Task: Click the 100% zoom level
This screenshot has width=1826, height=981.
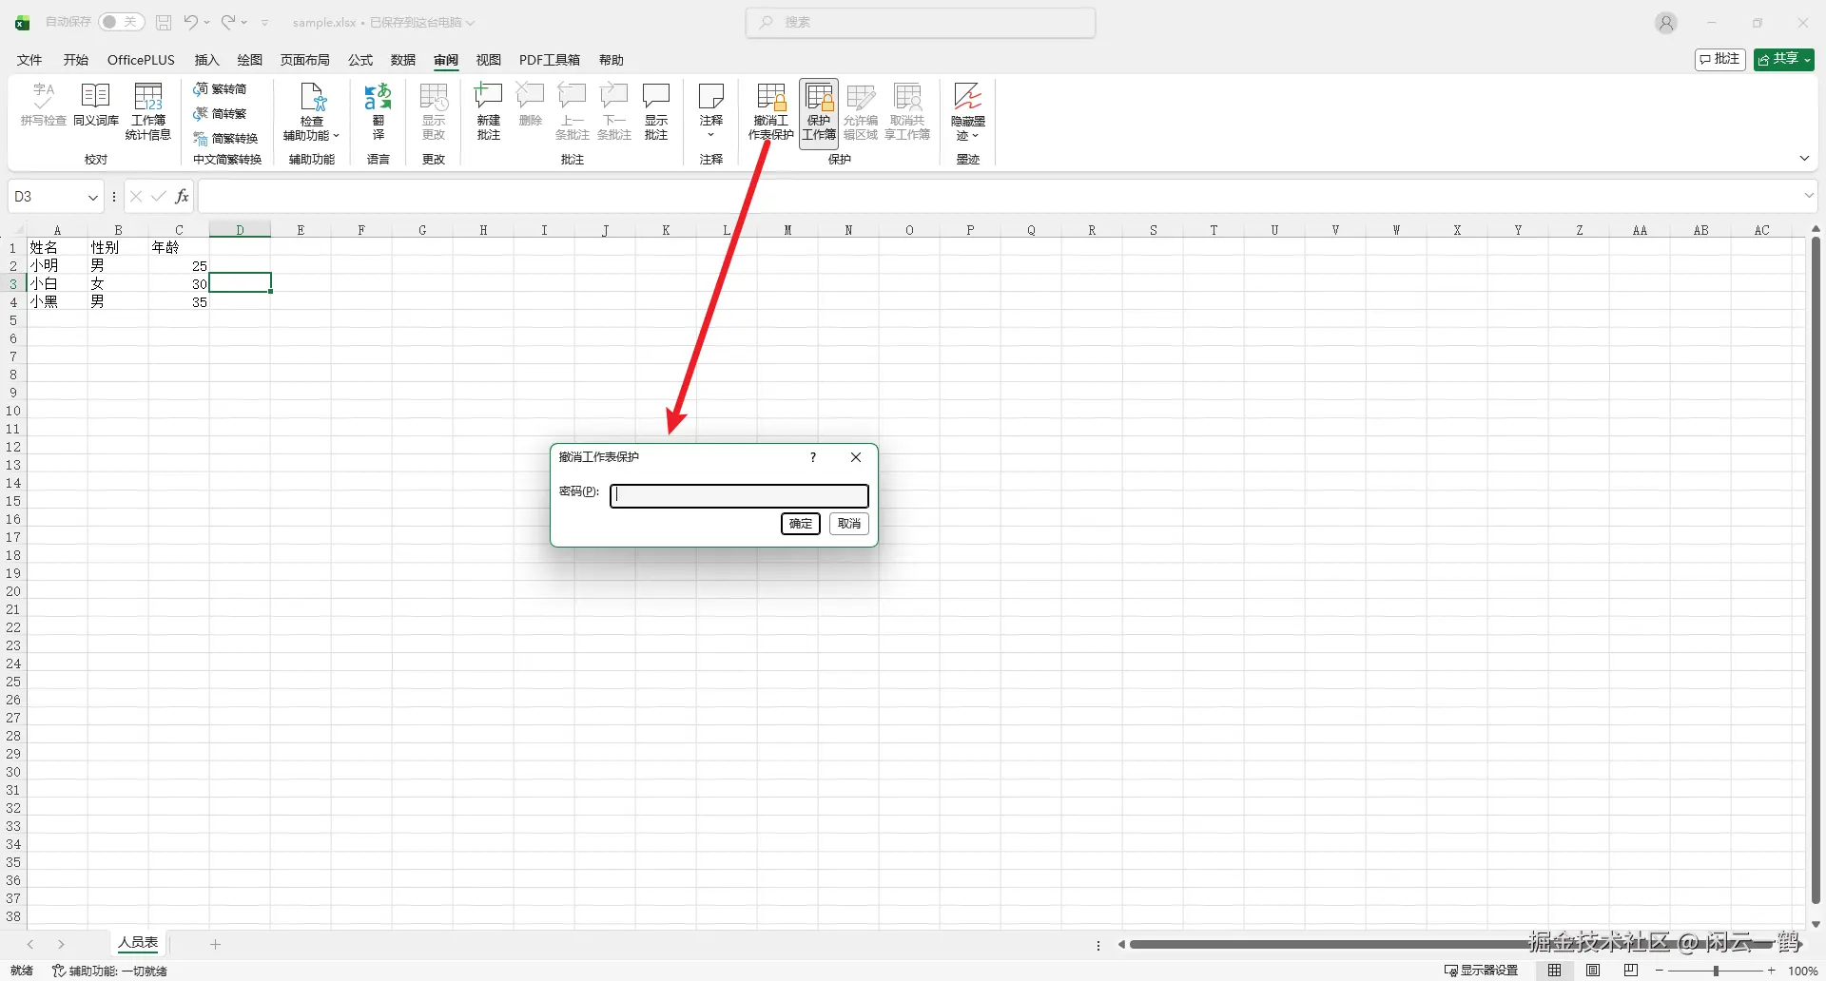Action: (1803, 971)
